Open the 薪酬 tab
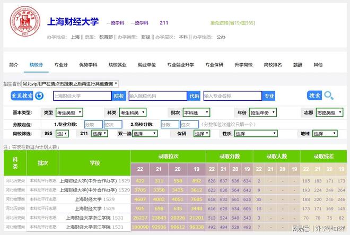Viewport: 350px width, 235px height. pyautogui.click(x=297, y=65)
